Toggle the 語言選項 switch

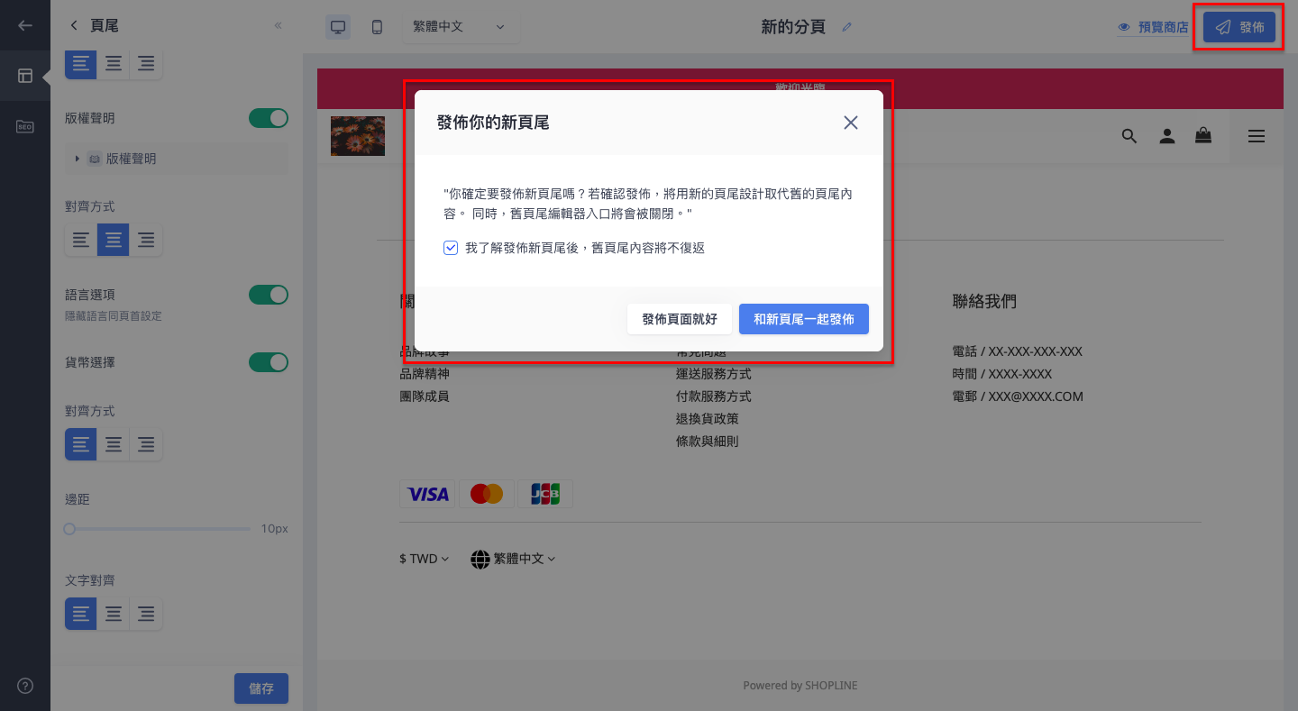click(269, 295)
